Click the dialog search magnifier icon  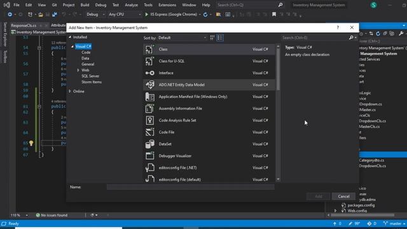pyautogui.click(x=351, y=38)
